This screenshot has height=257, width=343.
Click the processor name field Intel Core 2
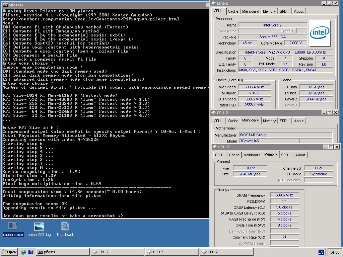272,25
